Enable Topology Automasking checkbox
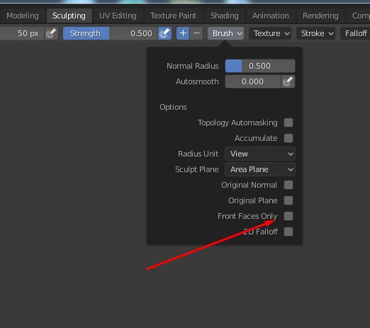Screen dimensions: 370x328 coord(288,123)
